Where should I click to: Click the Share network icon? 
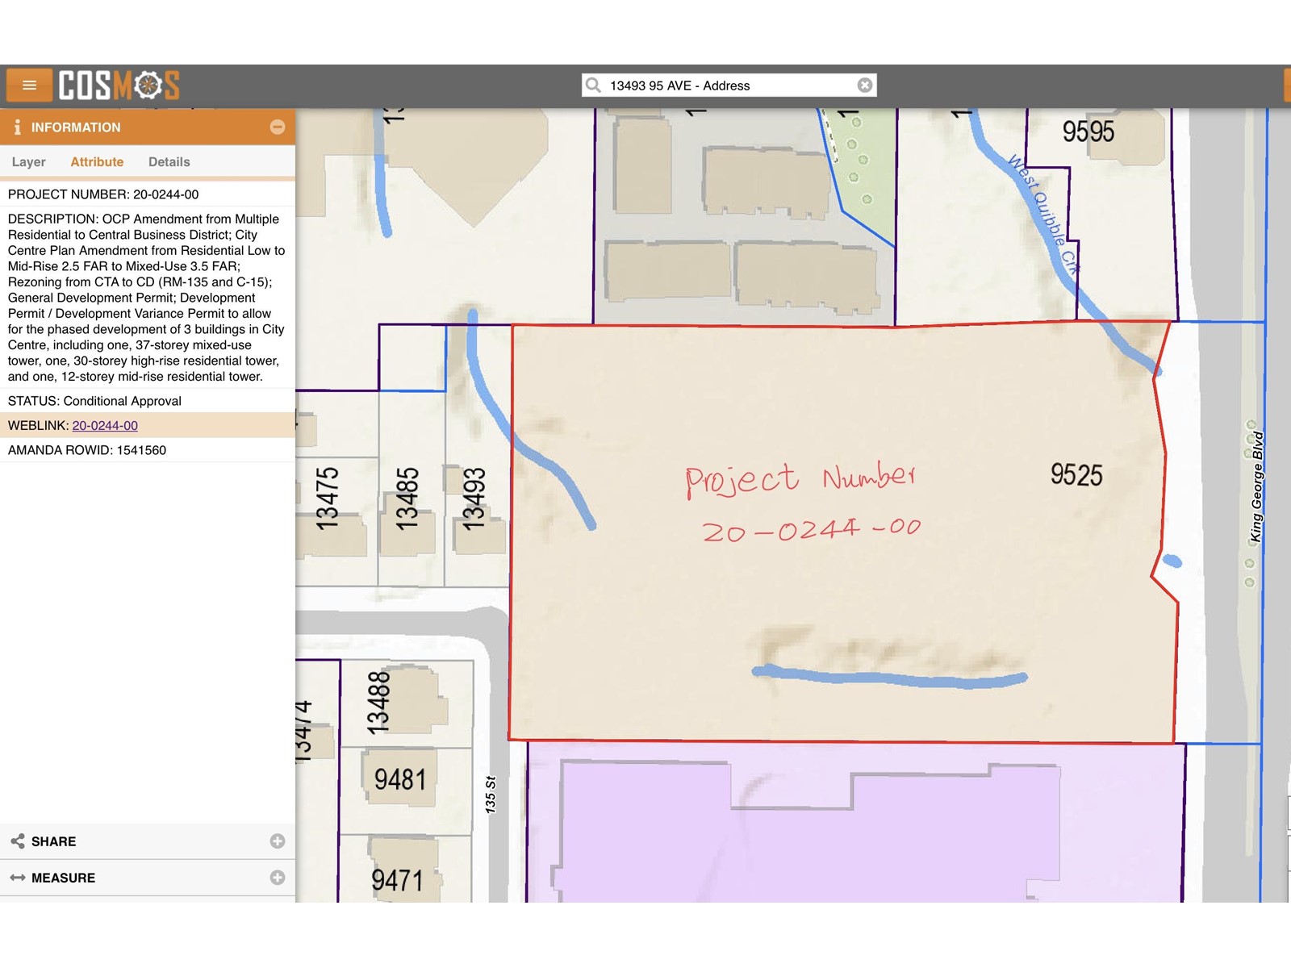18,841
